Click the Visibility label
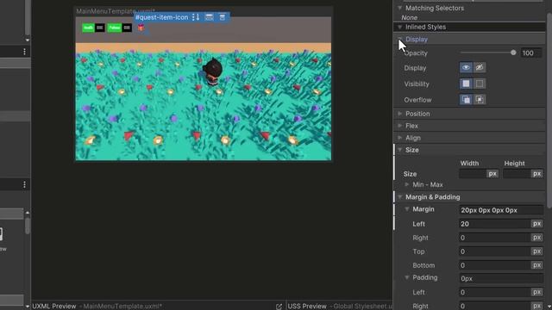552x310 pixels. (417, 84)
